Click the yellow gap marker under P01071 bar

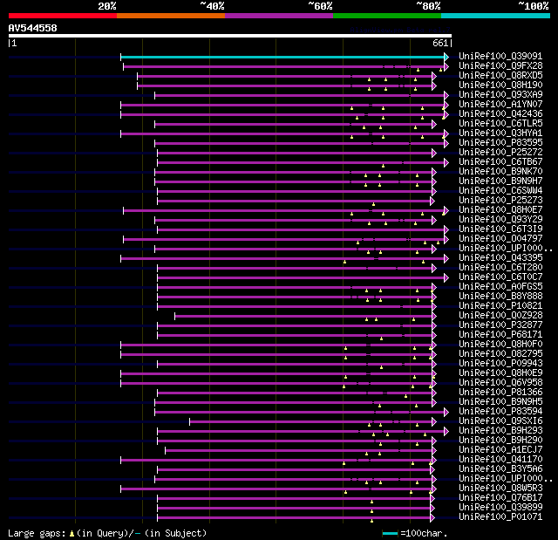(371, 521)
